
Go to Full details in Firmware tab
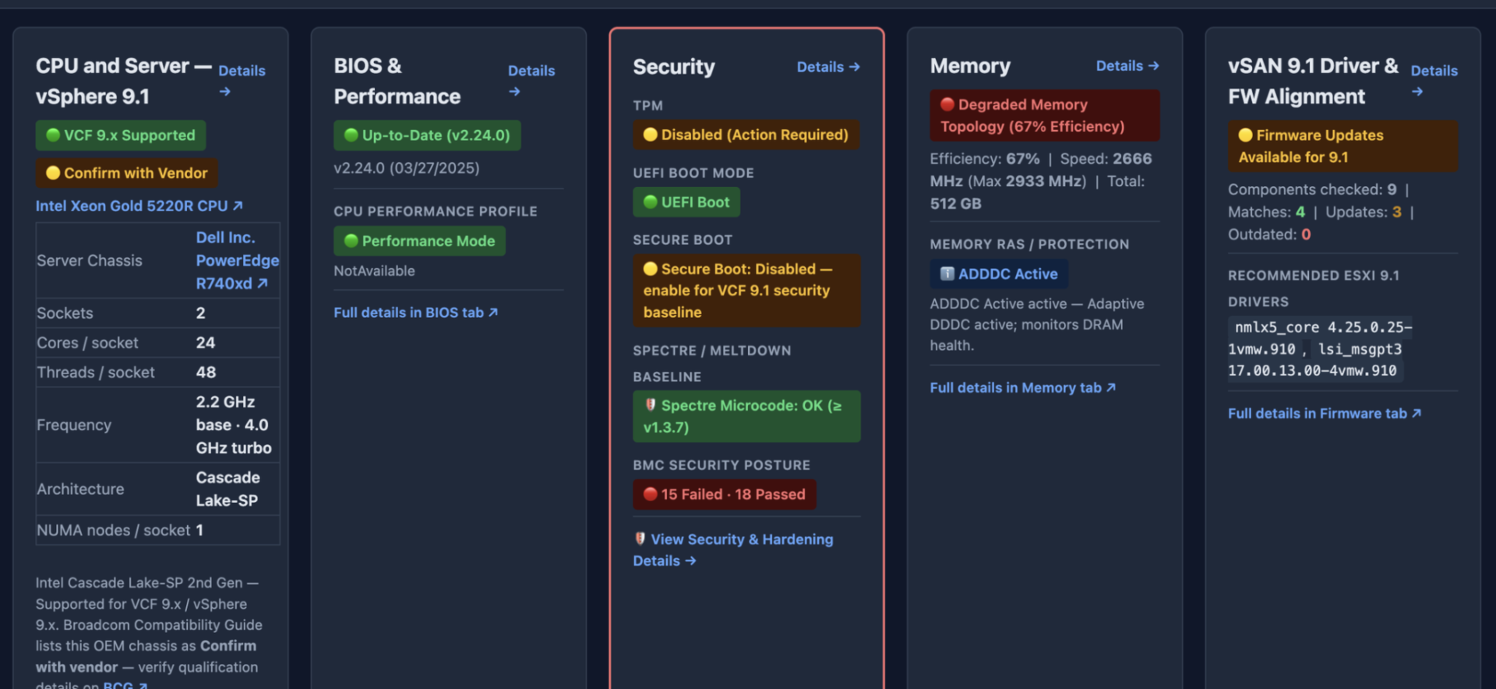[1325, 413]
